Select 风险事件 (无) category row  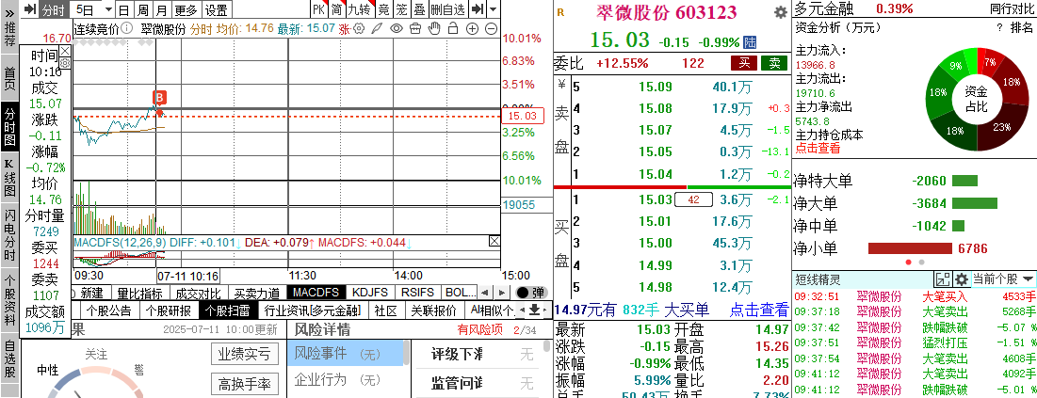coord(348,354)
